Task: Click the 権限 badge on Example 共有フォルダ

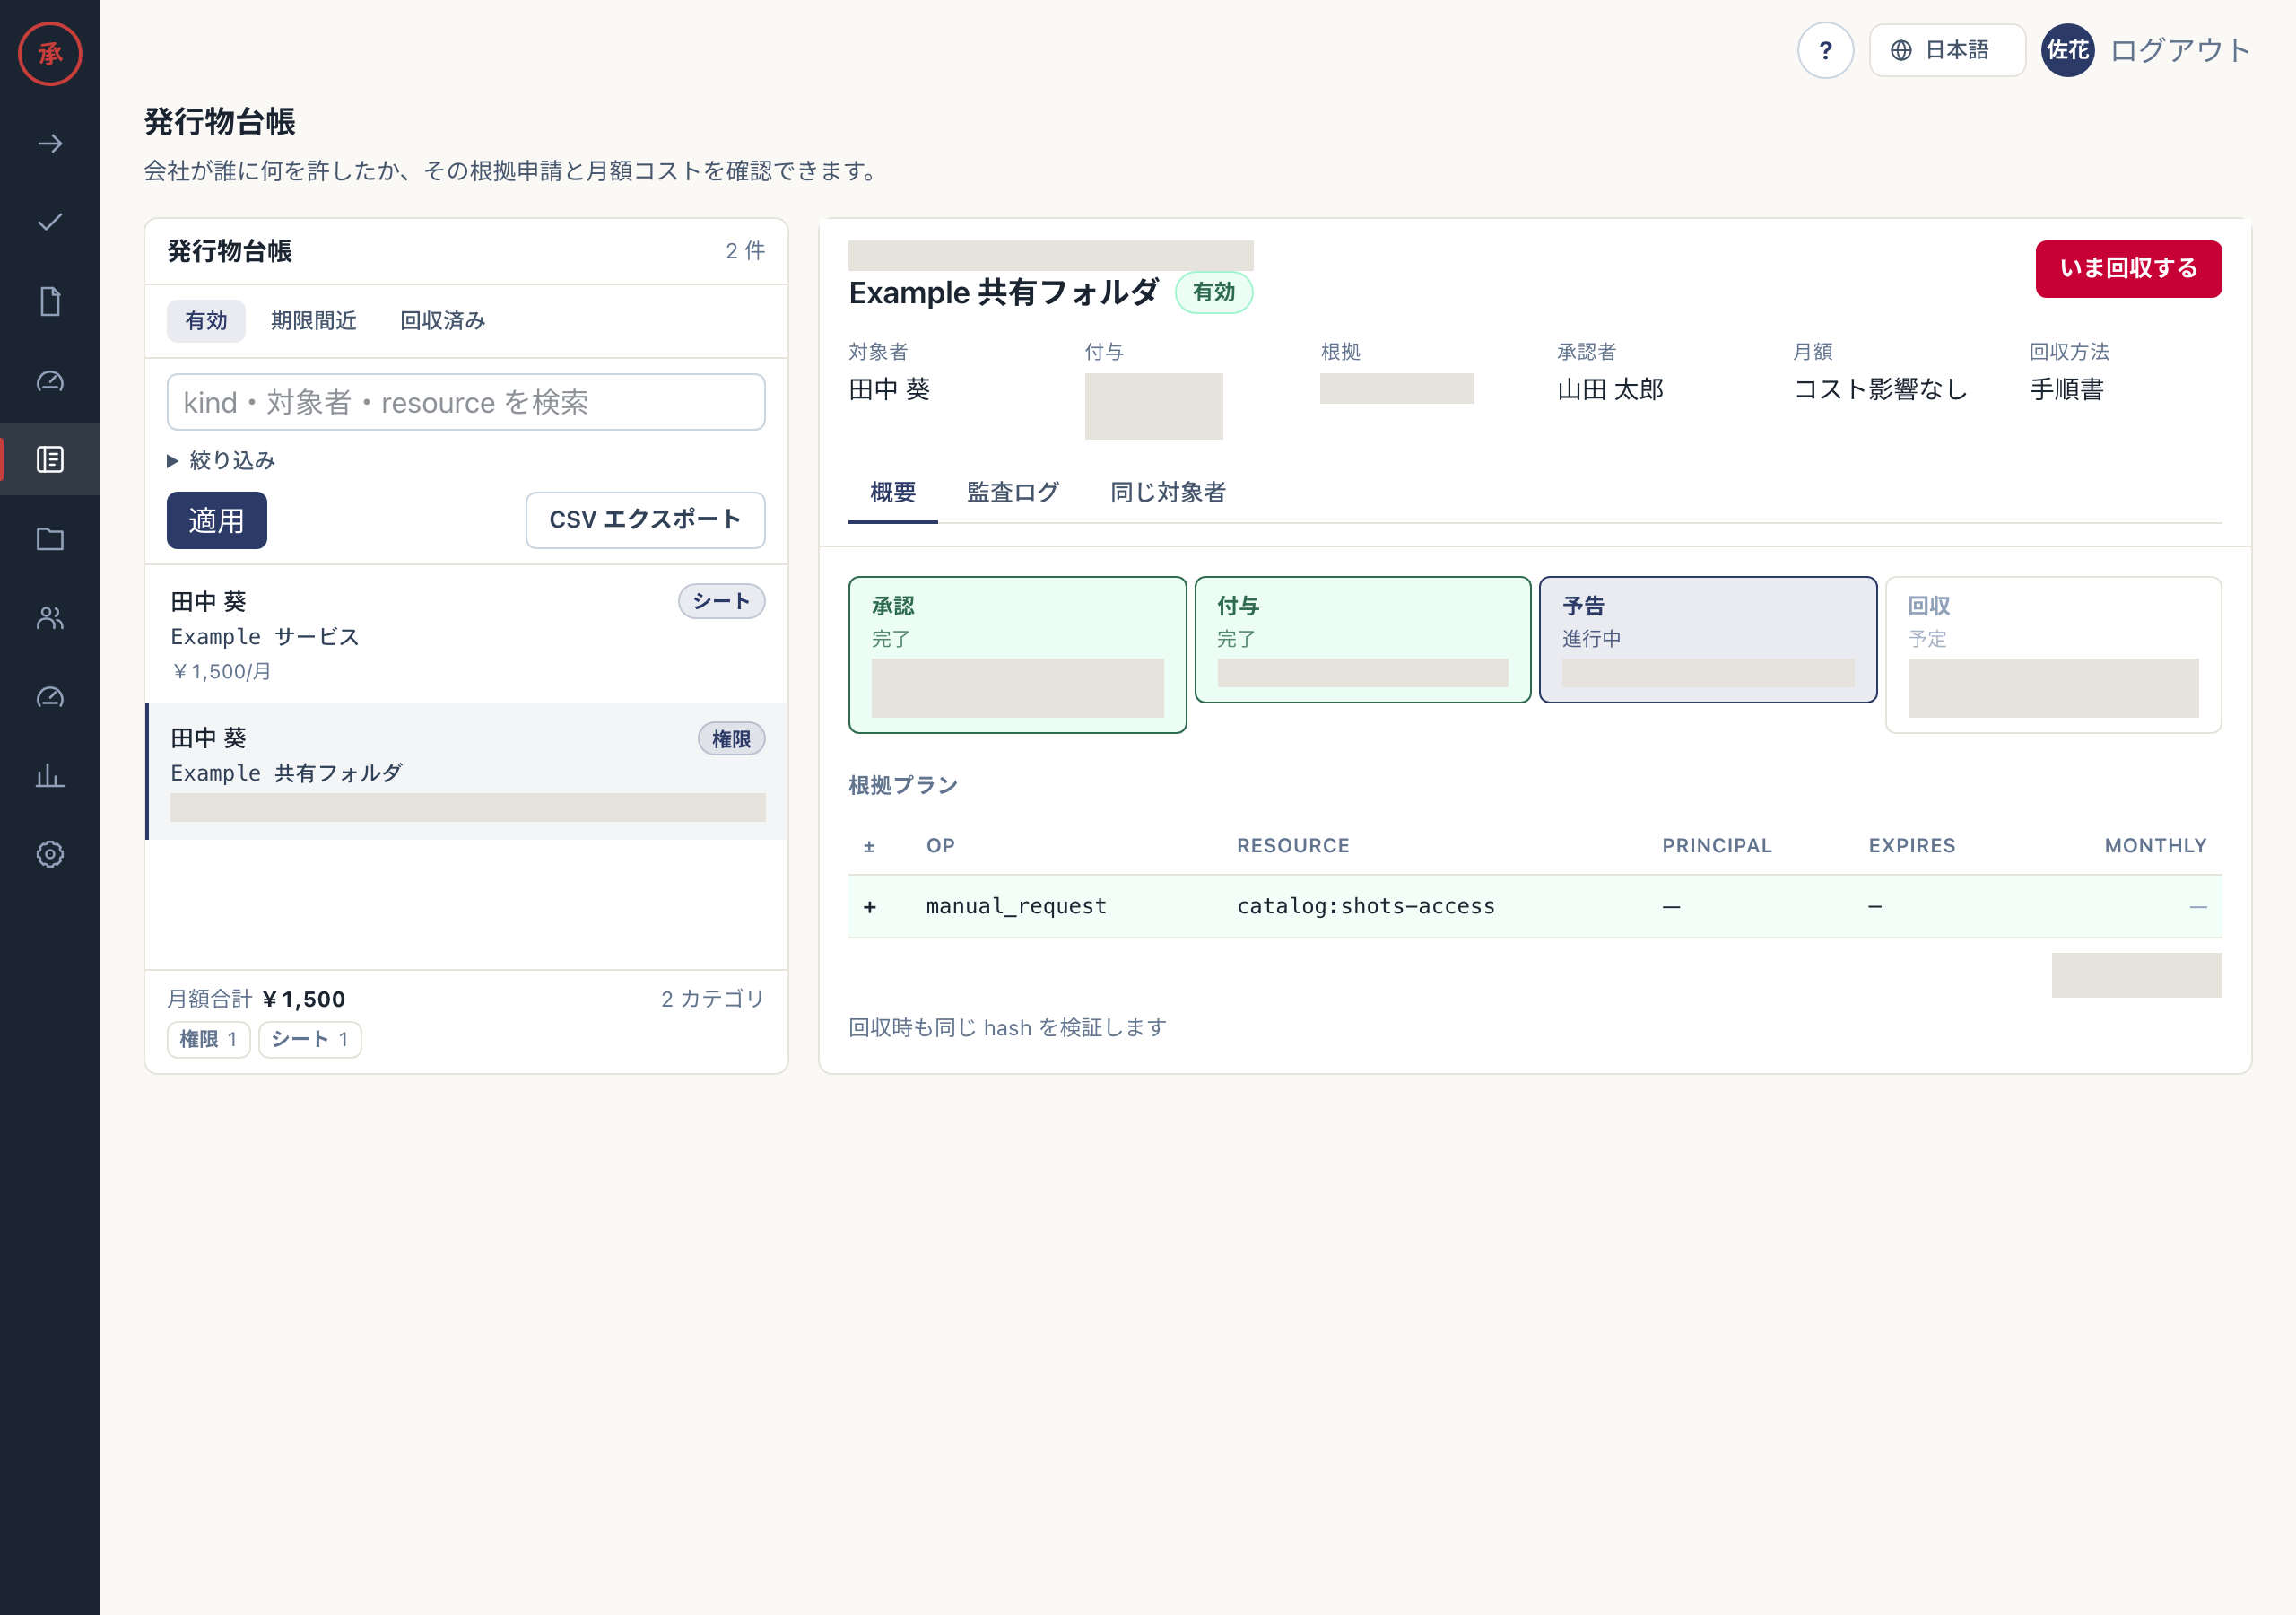Action: [731, 739]
